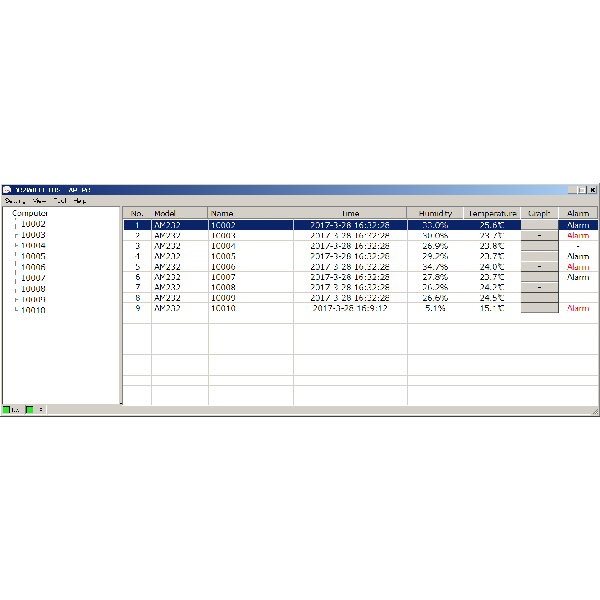Click the green TX status indicator
This screenshot has width=600, height=600.
click(x=30, y=410)
